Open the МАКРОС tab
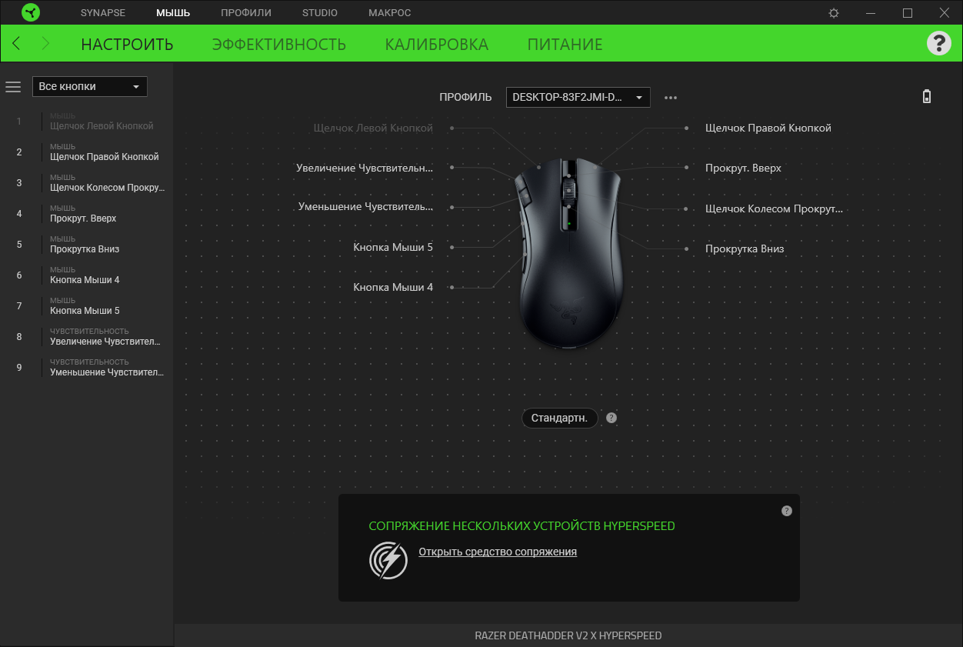Image resolution: width=963 pixels, height=647 pixels. (x=390, y=13)
